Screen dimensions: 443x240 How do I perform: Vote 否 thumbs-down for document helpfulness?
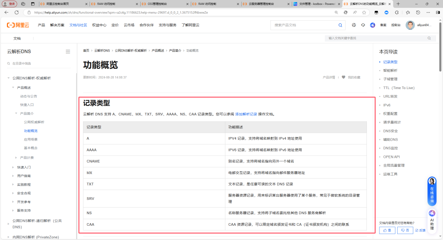point(405,230)
